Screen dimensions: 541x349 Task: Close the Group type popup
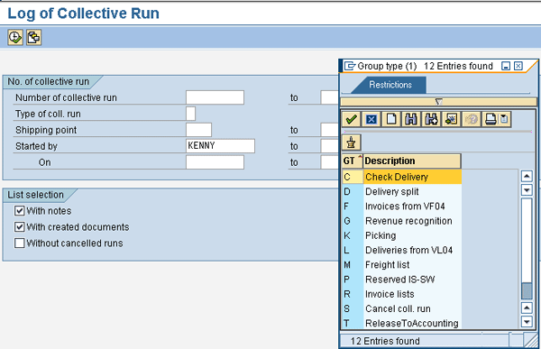click(518, 66)
